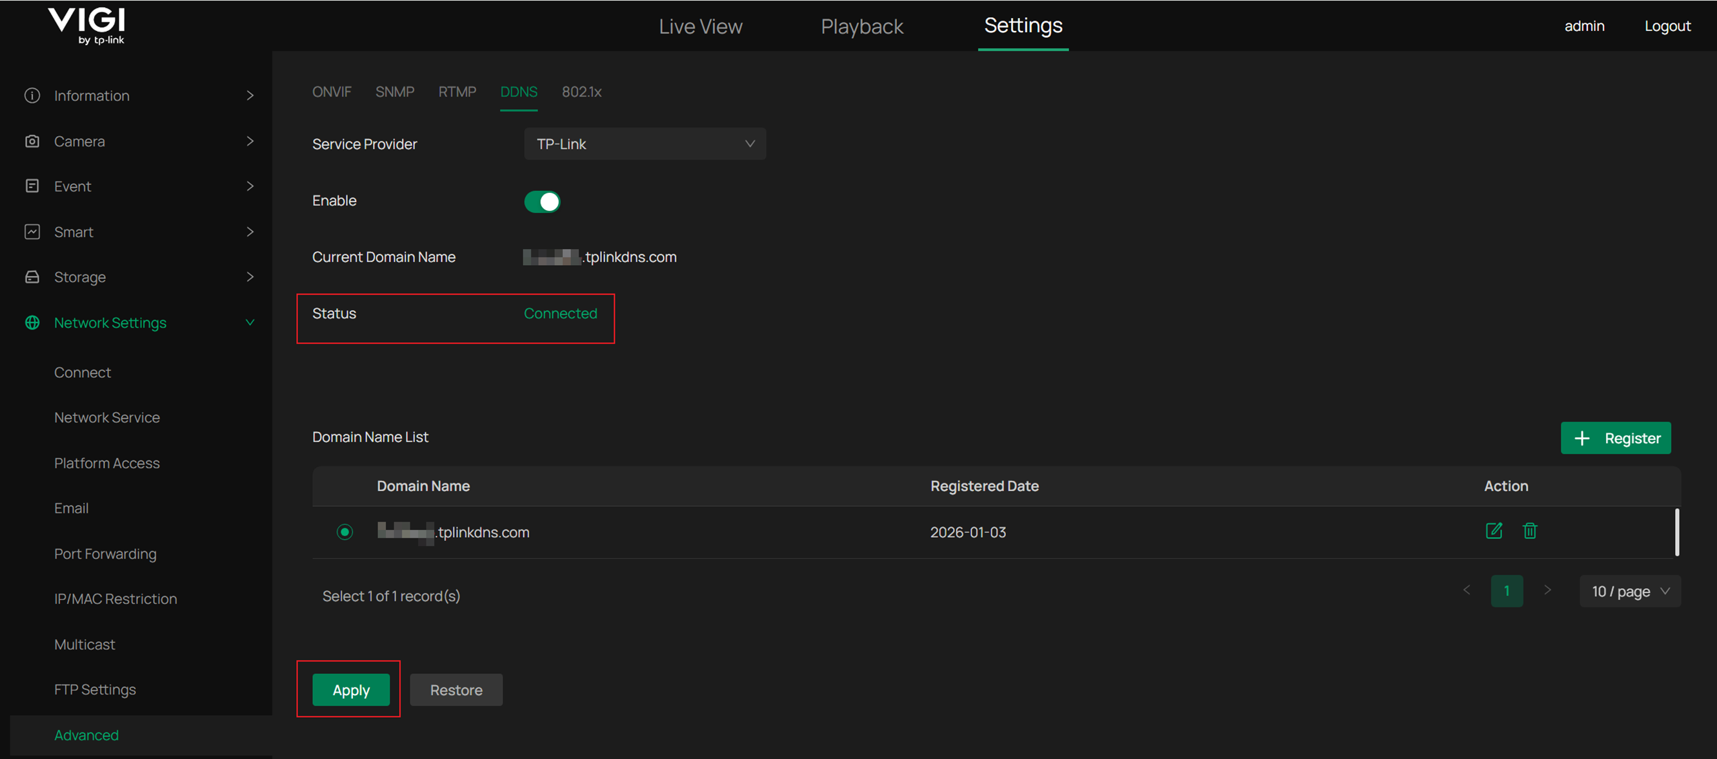
Task: Delete the tplinkdns.com domain entry
Action: coord(1531,531)
